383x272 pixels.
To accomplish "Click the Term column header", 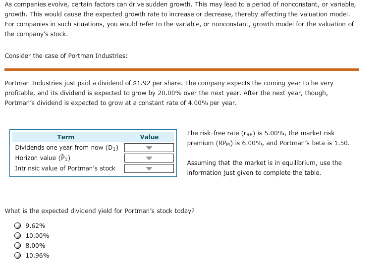I will click(x=65, y=137).
